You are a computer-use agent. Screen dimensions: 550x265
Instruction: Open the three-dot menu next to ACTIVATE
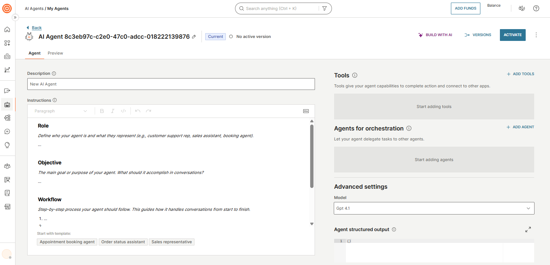tap(536, 35)
